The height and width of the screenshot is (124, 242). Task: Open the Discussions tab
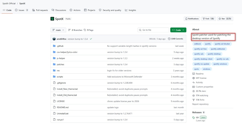[59, 10]
